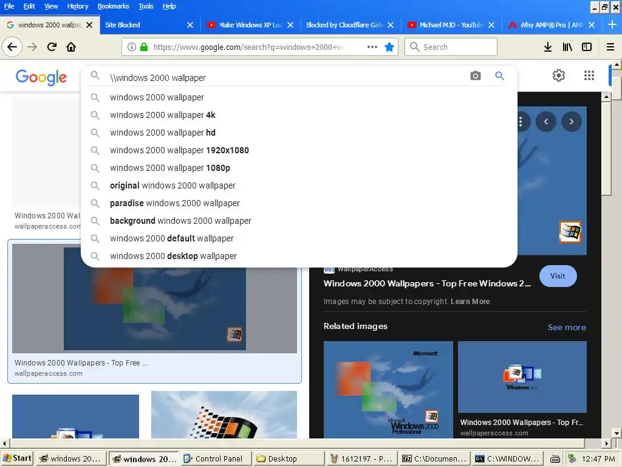Screen dimensions: 622x467
Task: Click the forward navigation arrow
Action: 32,47
